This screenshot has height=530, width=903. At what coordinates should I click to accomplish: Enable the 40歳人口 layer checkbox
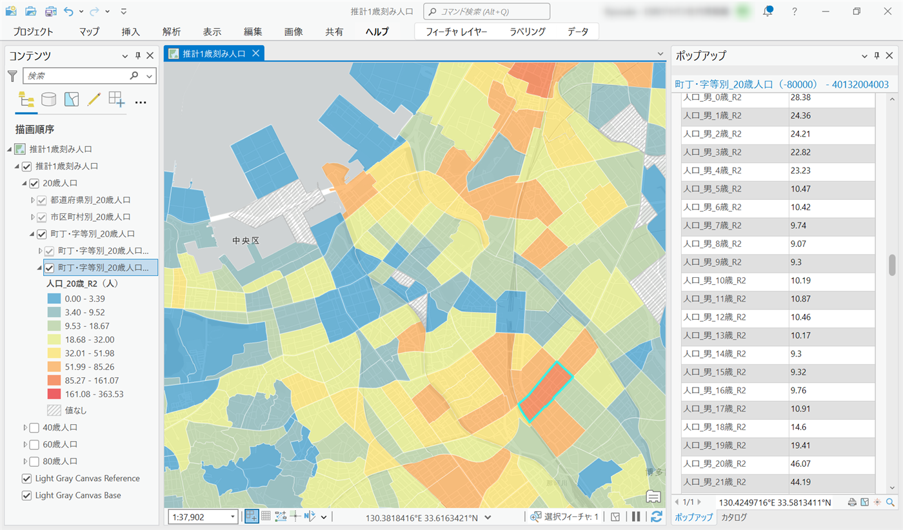pyautogui.click(x=34, y=427)
